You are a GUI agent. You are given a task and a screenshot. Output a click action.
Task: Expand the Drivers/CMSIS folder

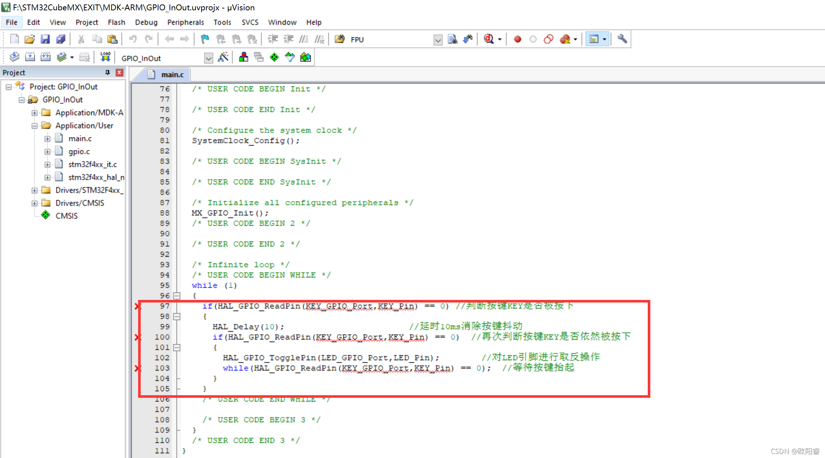34,203
